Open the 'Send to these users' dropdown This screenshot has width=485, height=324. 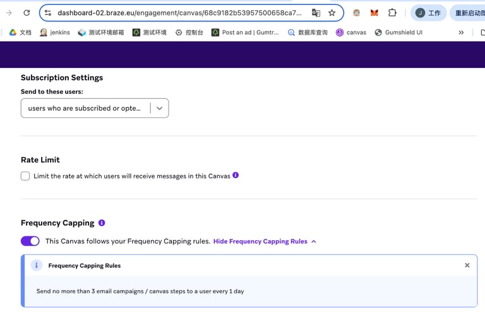(x=95, y=108)
